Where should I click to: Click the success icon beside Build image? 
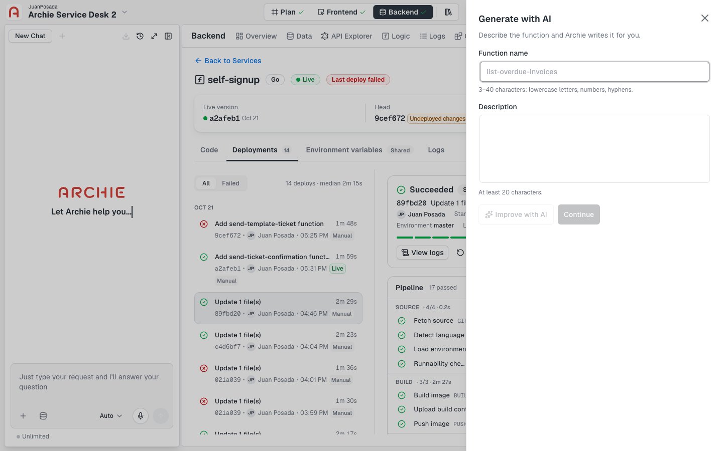tap(402, 395)
